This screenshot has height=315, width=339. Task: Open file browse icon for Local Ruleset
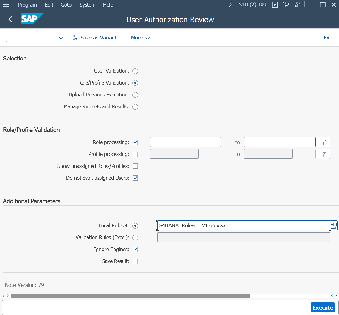tap(334, 225)
